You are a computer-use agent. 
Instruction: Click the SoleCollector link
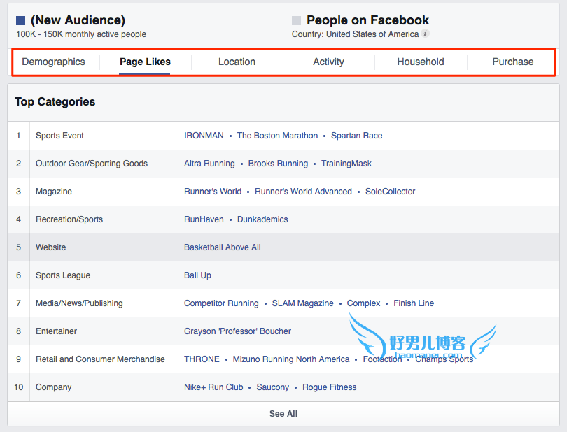[x=390, y=192]
